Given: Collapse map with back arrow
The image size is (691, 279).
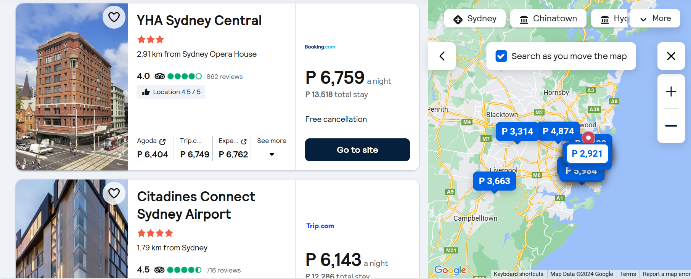Looking at the screenshot, I should (442, 56).
